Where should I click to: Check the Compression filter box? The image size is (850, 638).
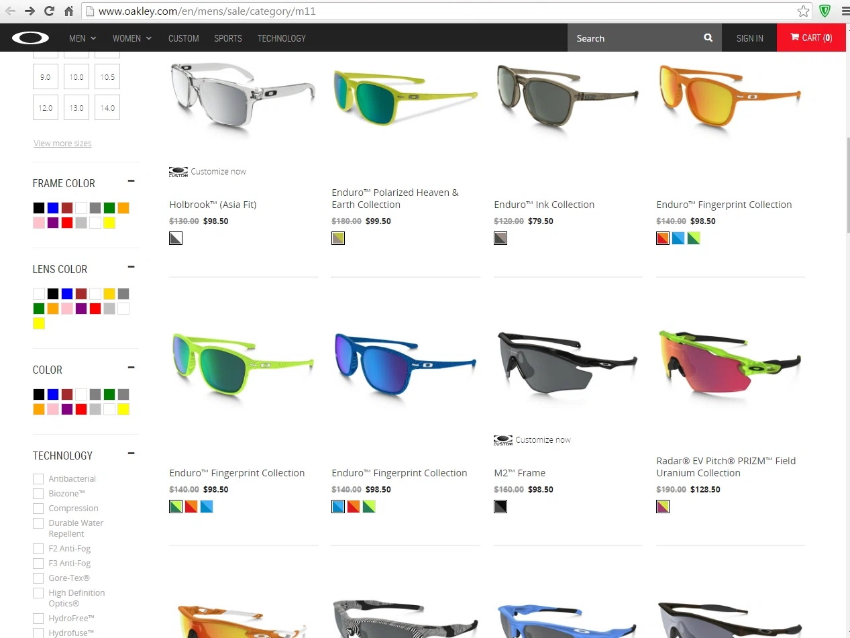[38, 509]
